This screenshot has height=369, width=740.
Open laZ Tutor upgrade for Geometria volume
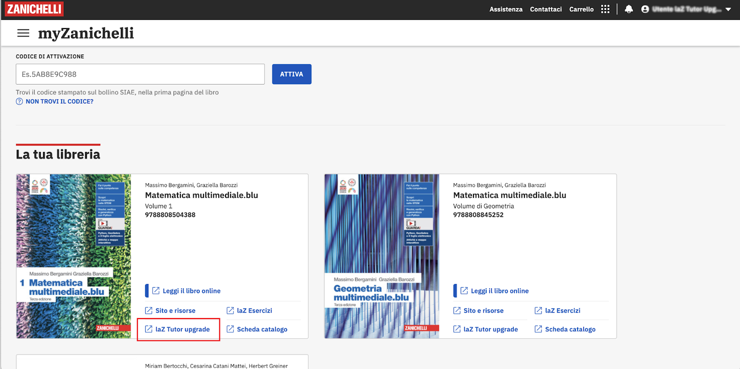point(486,329)
